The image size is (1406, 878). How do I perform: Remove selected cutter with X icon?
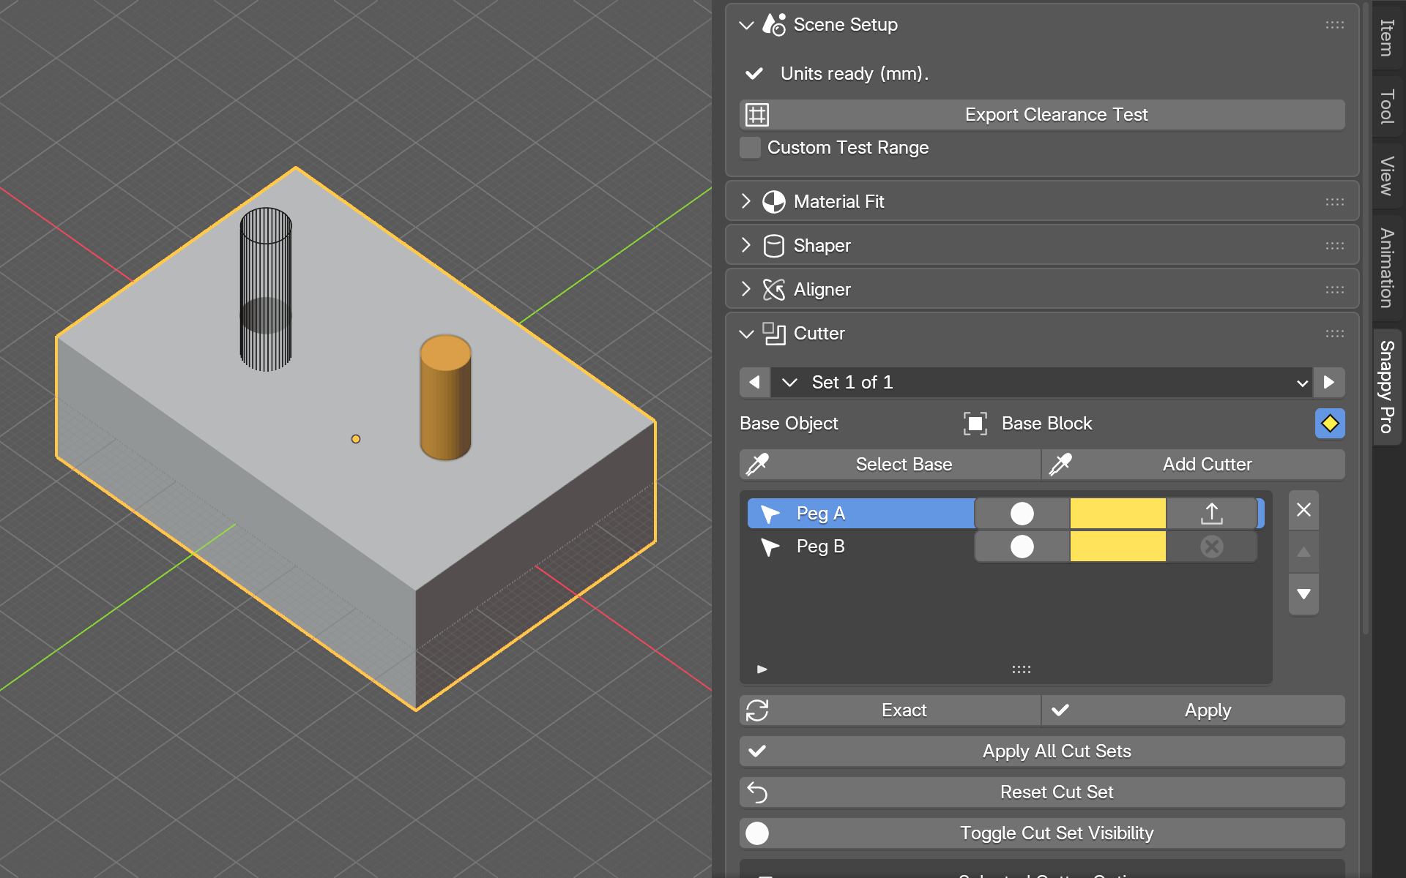1303,510
